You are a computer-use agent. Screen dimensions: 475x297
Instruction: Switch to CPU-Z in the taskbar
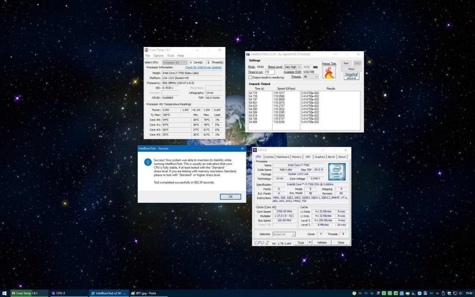(68, 293)
